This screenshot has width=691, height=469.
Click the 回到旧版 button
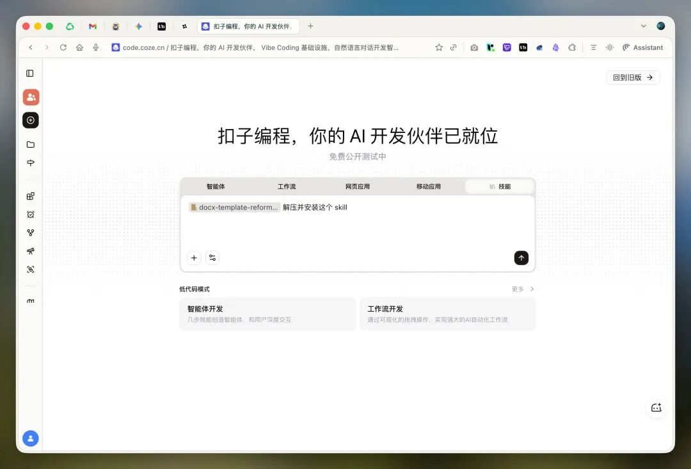tap(633, 77)
